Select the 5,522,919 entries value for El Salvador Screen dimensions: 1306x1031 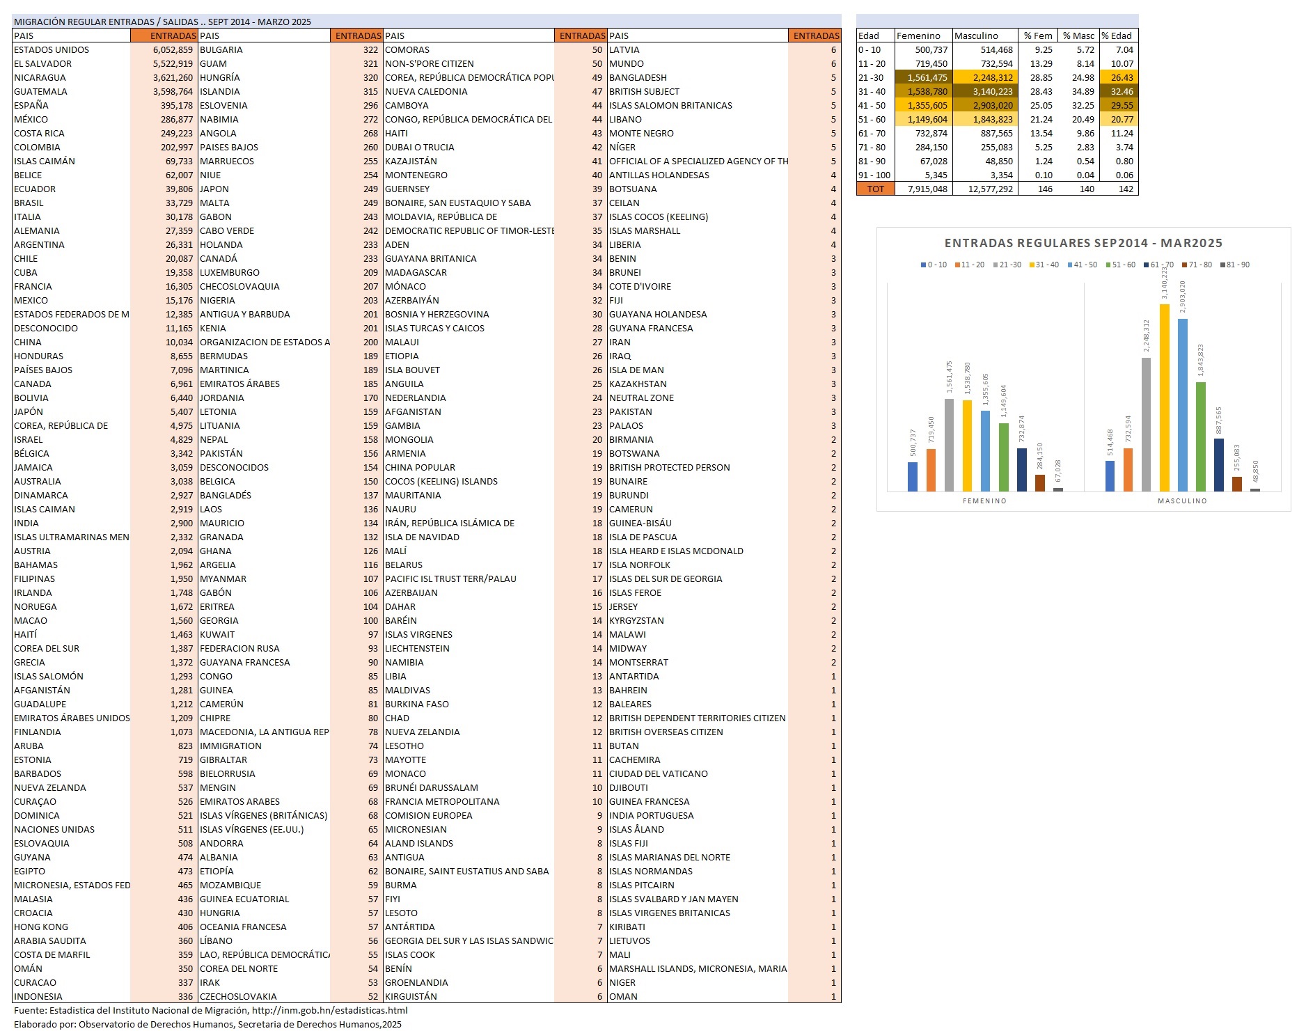pyautogui.click(x=173, y=63)
